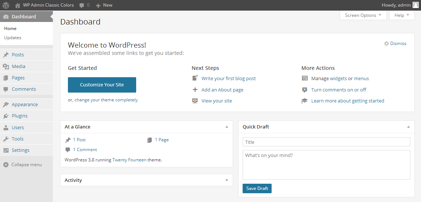Click the plus icon beside About page link
The width and height of the screenshot is (421, 202).
click(x=195, y=90)
